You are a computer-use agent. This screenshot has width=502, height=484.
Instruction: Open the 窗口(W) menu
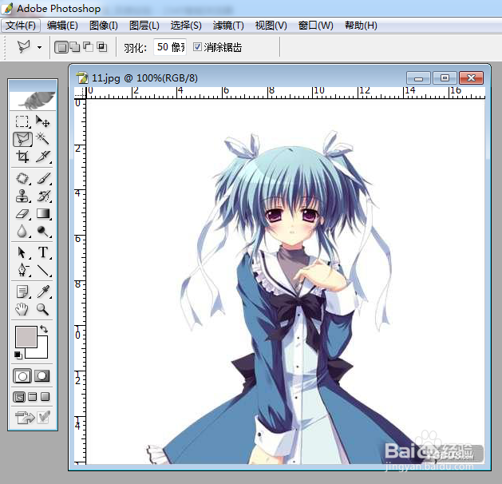click(x=316, y=26)
